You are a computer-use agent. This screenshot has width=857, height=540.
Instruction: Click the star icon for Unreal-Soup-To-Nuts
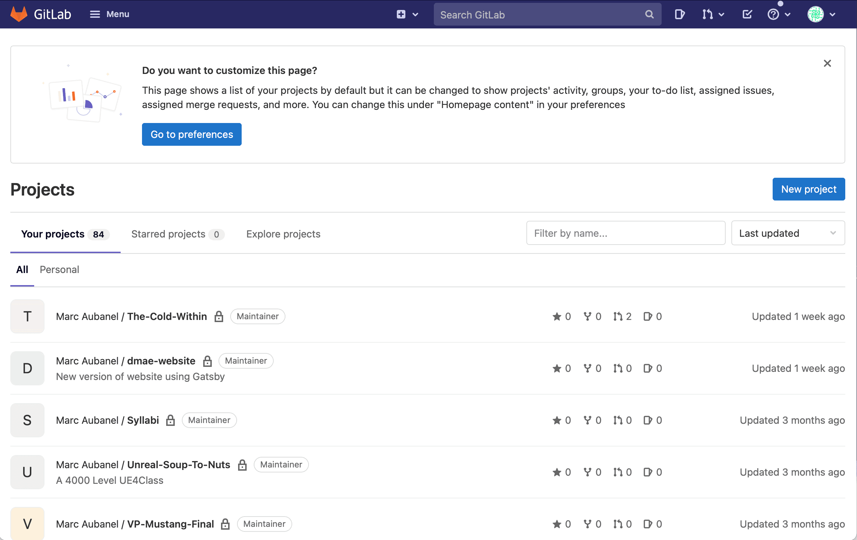click(557, 472)
